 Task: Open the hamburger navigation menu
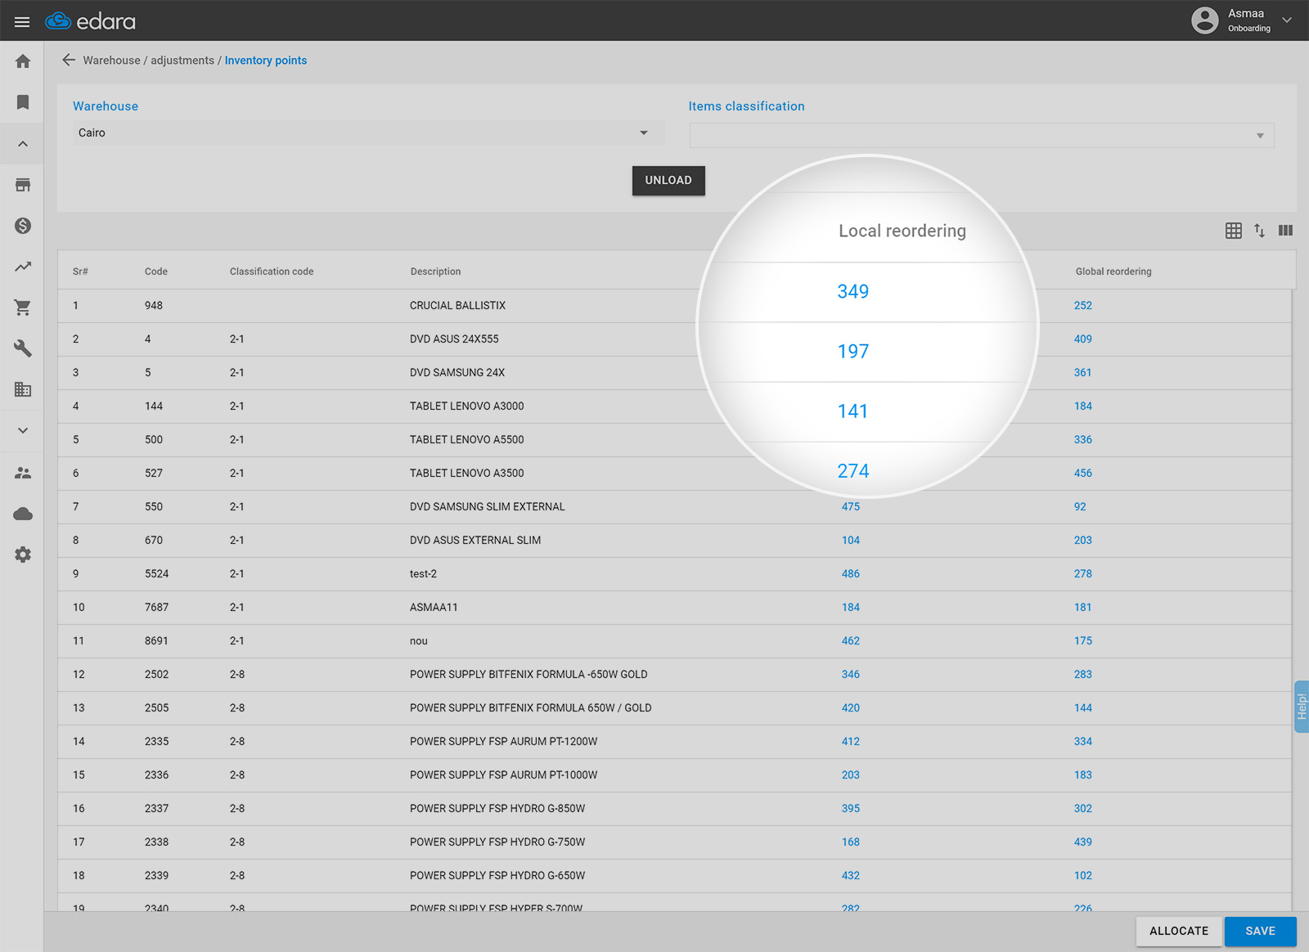[22, 21]
